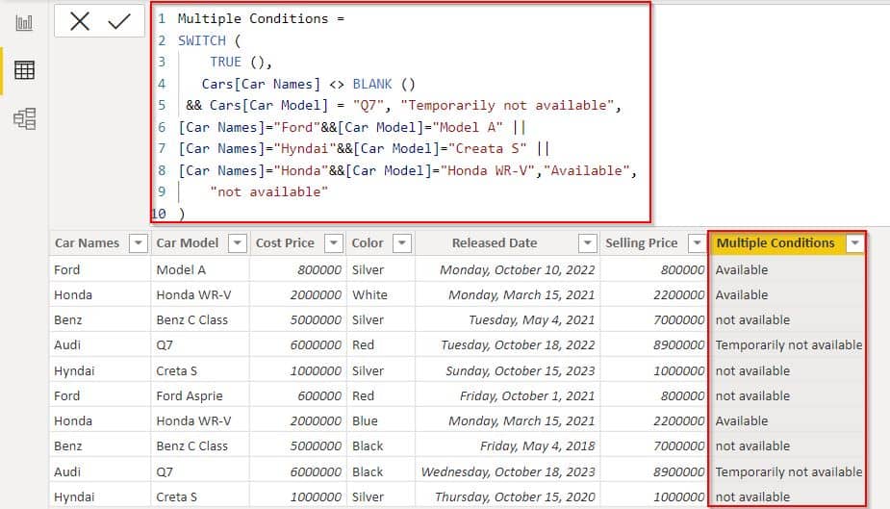This screenshot has width=890, height=509.
Task: Open the Car Names column filter dropdown
Action: (138, 243)
